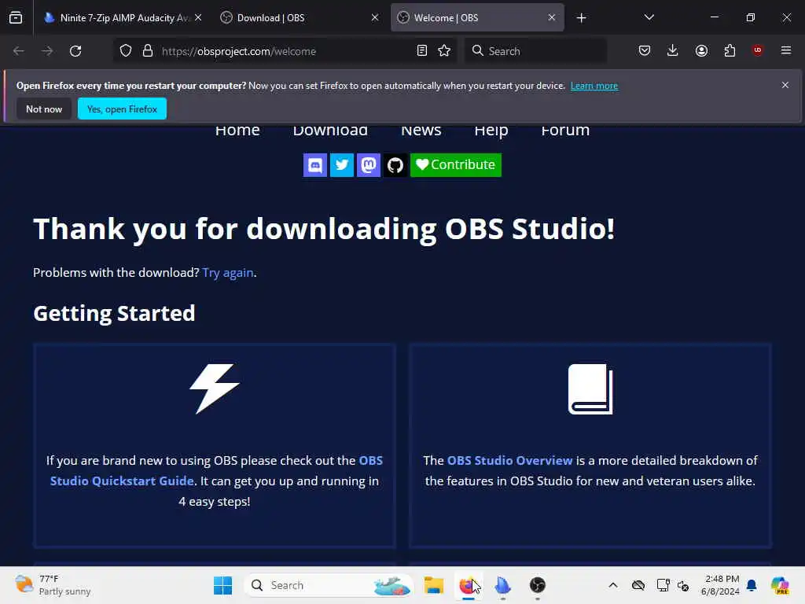
Task: Toggle reader view icon
Action: 422,51
